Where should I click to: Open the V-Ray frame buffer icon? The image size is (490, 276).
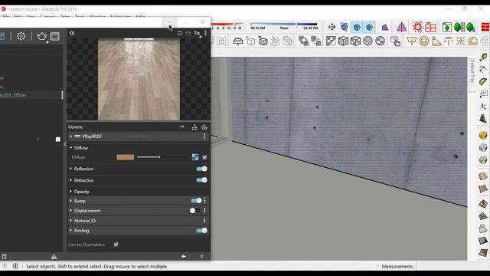[54, 36]
